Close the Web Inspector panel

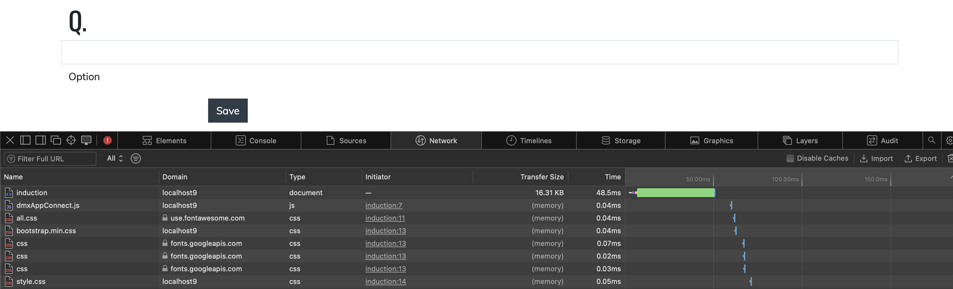click(x=10, y=140)
